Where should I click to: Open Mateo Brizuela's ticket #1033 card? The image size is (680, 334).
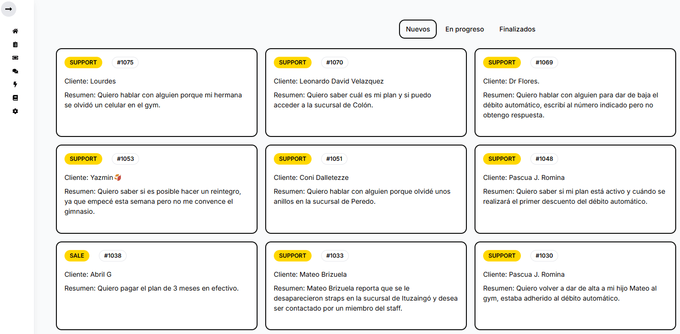366,286
